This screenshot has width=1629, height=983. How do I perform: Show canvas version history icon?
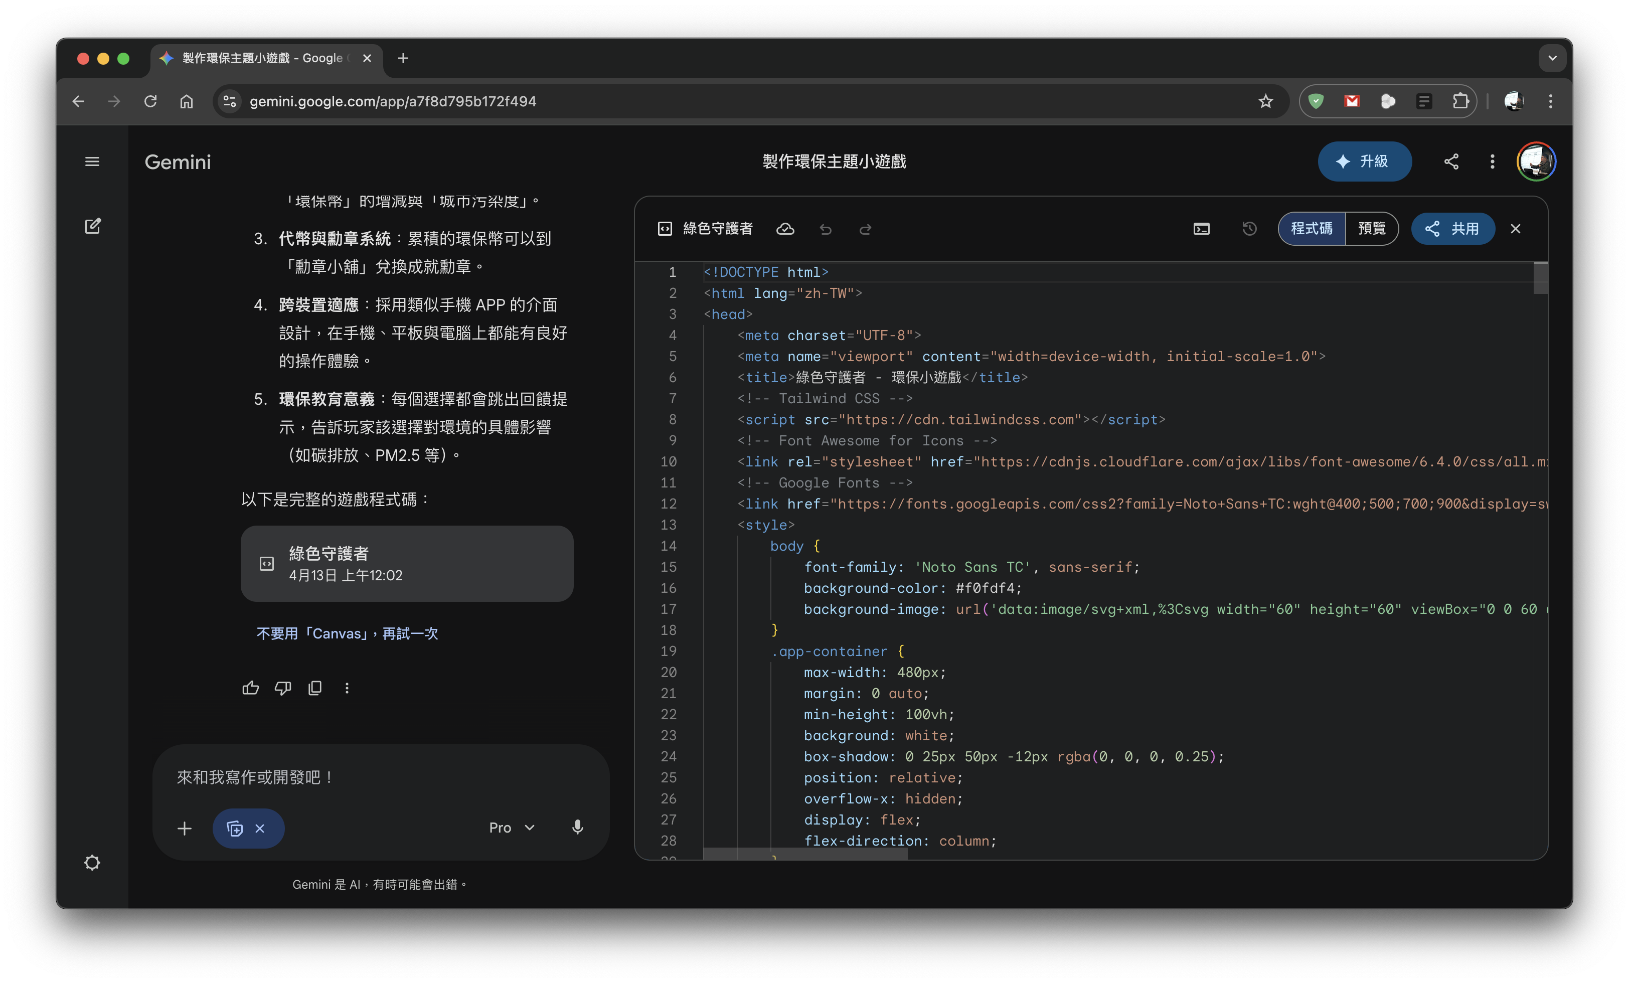coord(1249,229)
